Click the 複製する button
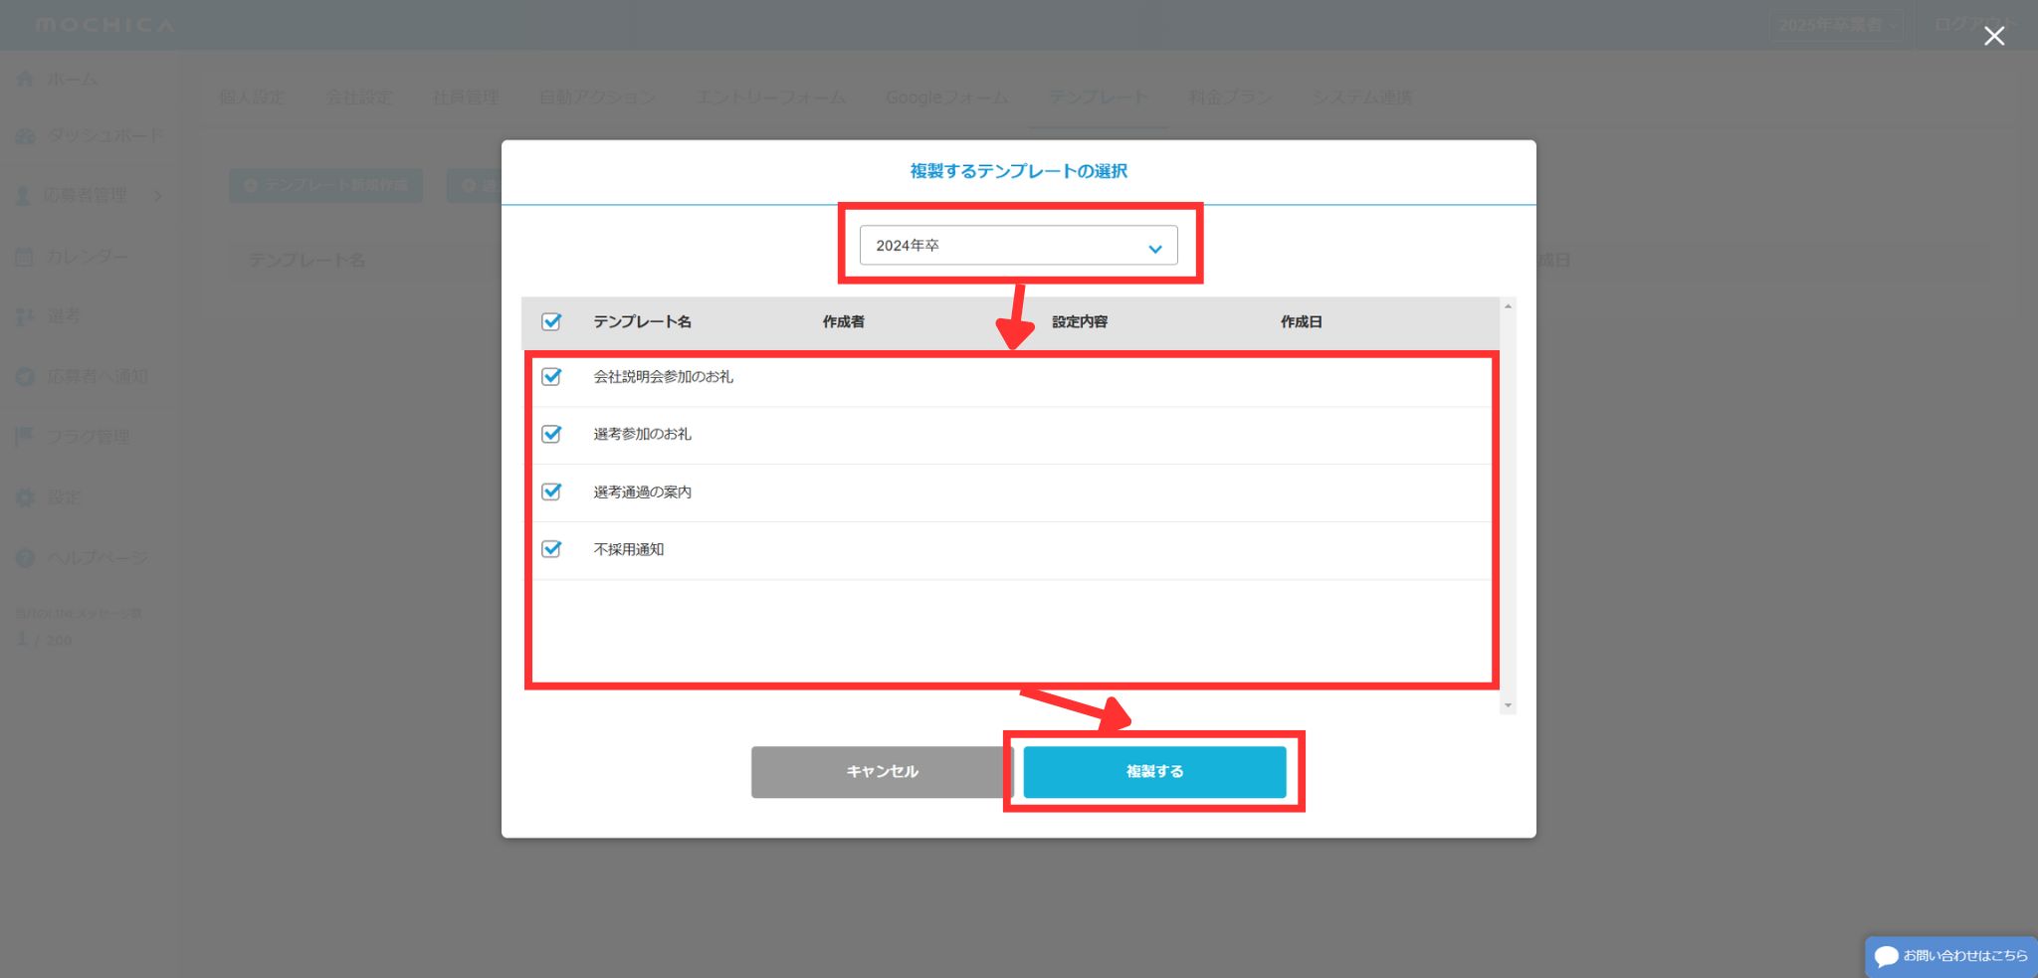The image size is (2038, 978). point(1154,772)
